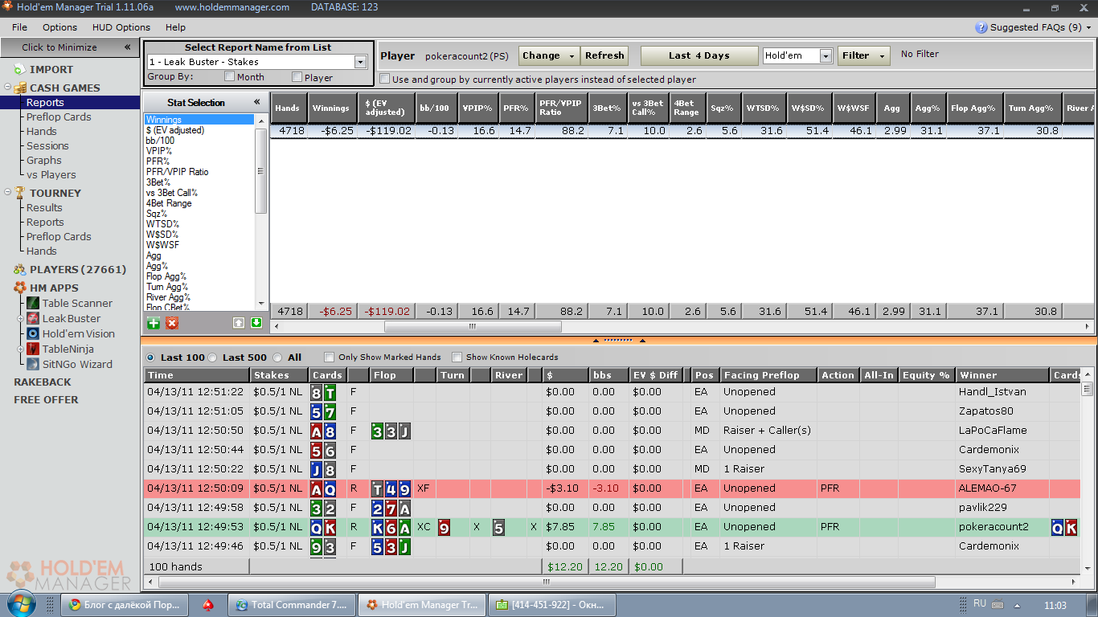Toggle 'Use and group by currently active players'
This screenshot has width=1098, height=617.
384,80
